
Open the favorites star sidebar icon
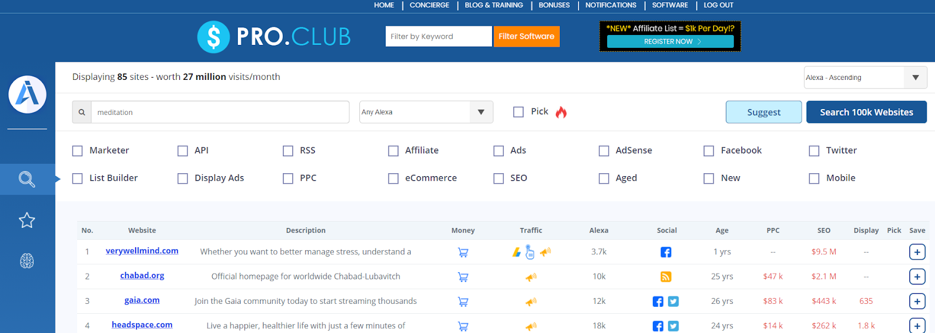(x=27, y=220)
